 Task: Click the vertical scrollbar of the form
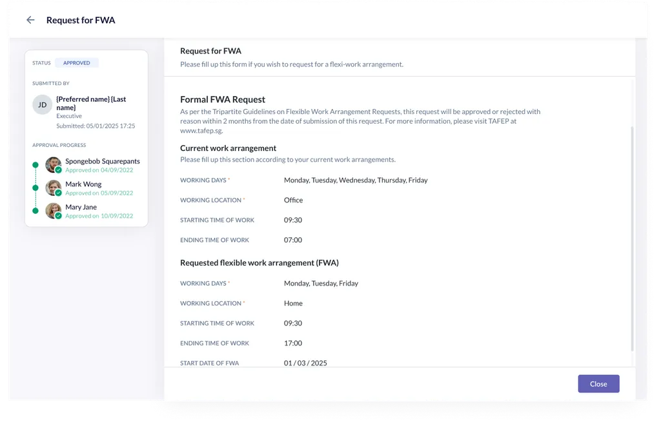632,238
